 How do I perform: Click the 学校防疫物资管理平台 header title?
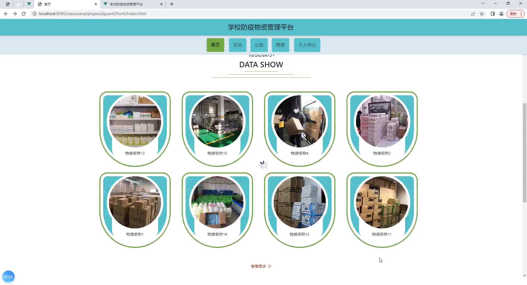click(261, 27)
